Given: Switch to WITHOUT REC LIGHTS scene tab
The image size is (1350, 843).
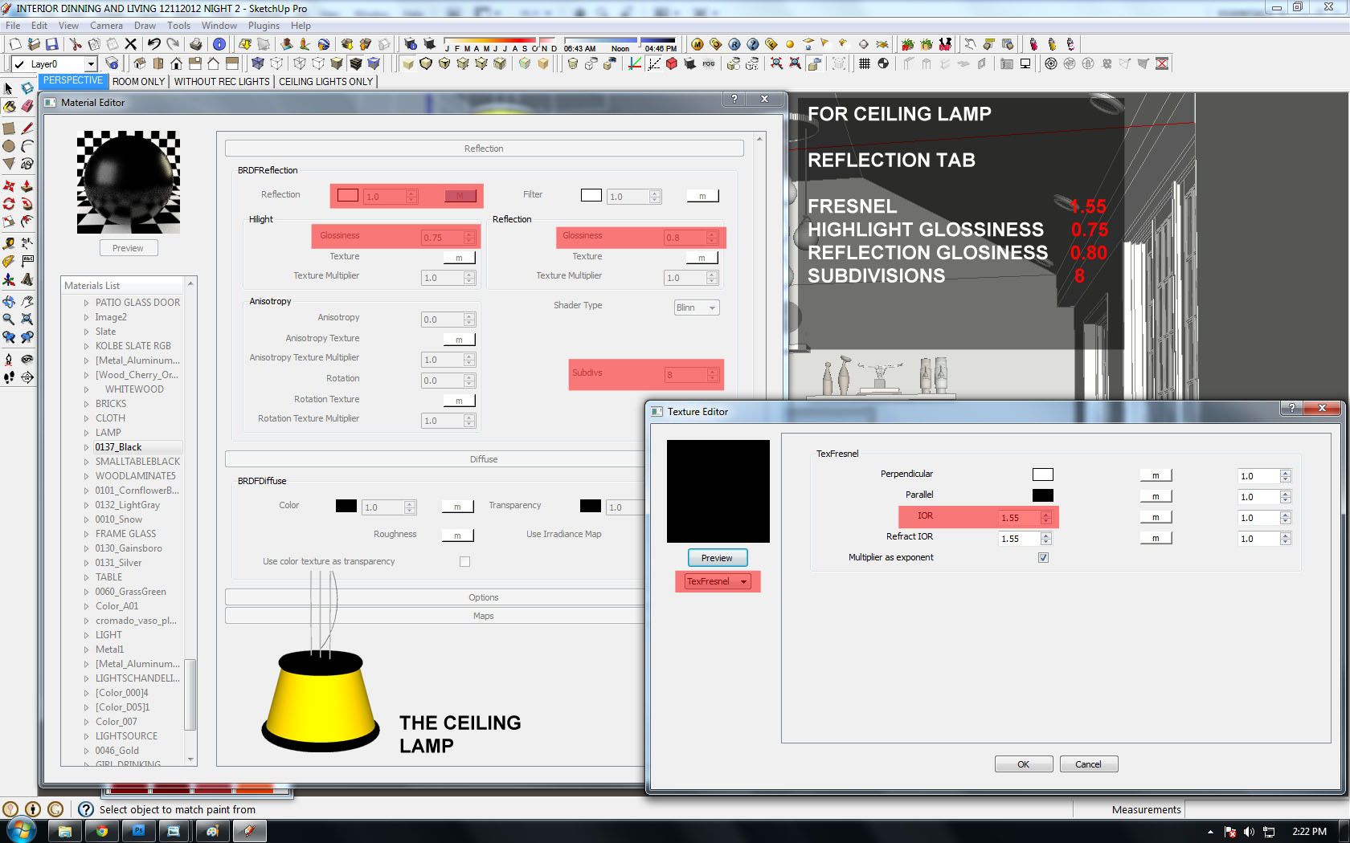Looking at the screenshot, I should point(222,81).
